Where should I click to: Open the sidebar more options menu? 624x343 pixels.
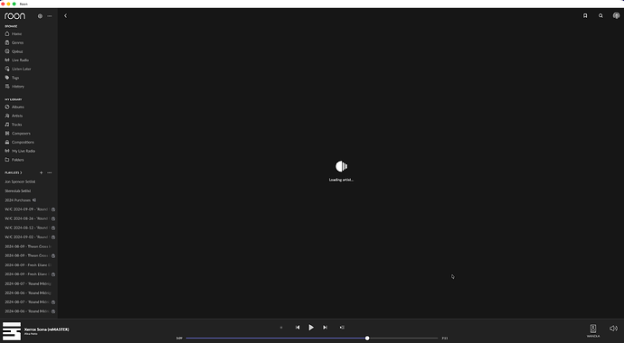point(50,16)
